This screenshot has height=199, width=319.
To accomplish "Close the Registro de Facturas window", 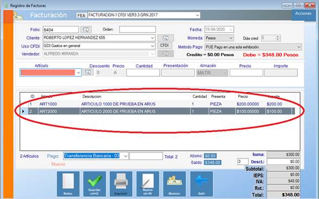I will 310,5.
